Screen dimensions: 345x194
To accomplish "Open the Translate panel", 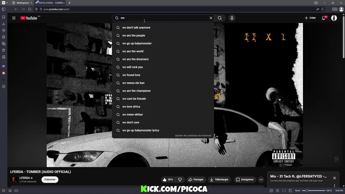I will (x=4, y=44).
